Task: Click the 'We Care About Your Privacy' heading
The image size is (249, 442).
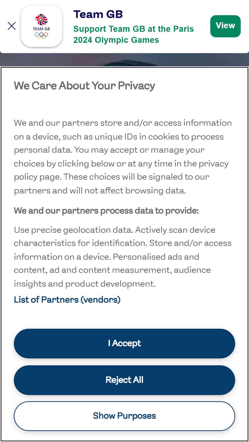Action: point(85,86)
